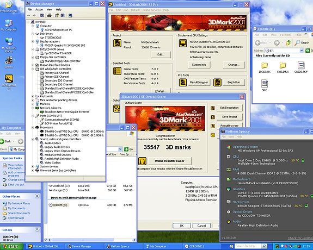Expand the System devices node

pyautogui.click(x=33, y=166)
